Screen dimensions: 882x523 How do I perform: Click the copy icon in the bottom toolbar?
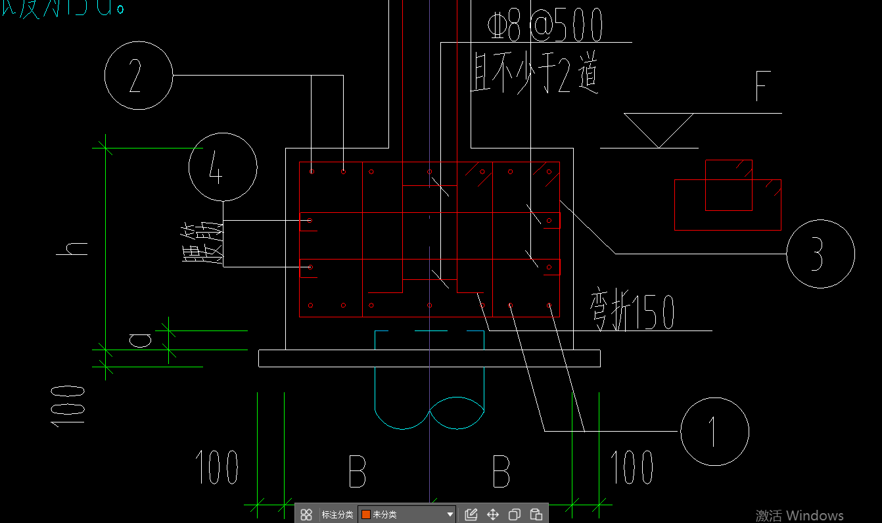click(515, 514)
